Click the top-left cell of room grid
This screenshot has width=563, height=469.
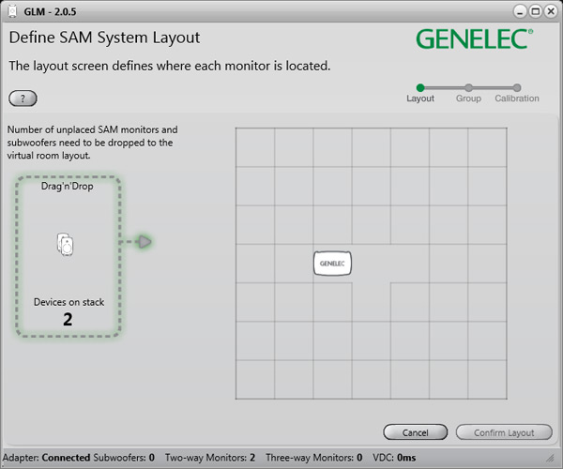254,147
